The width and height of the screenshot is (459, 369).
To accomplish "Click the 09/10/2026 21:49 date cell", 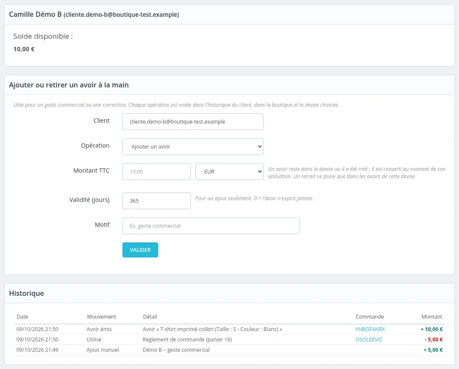I will point(37,350).
